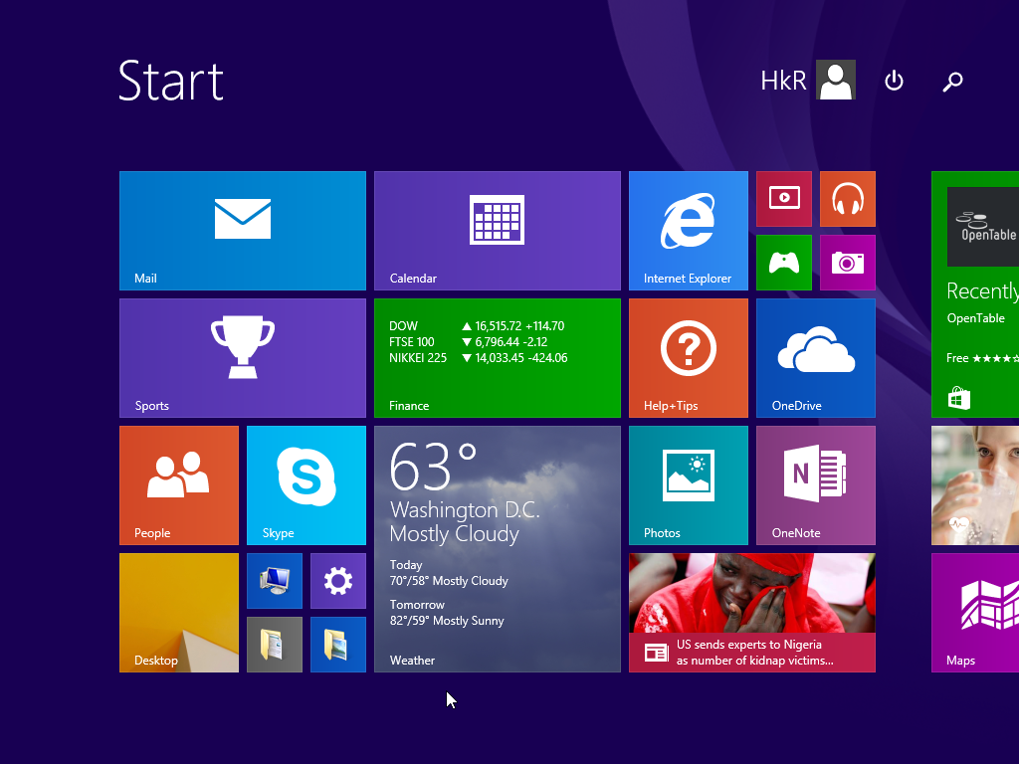Open the Store tile showing OpenTable
This screenshot has width=1019, height=764.
tap(975, 294)
